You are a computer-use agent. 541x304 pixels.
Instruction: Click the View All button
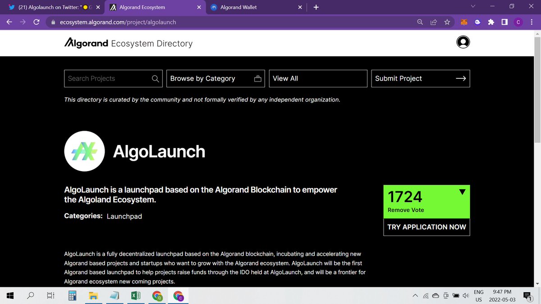pos(318,78)
